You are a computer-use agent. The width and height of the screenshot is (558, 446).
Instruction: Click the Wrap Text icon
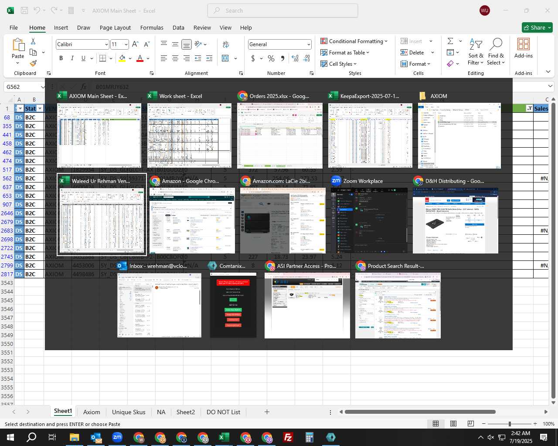tap(226, 44)
